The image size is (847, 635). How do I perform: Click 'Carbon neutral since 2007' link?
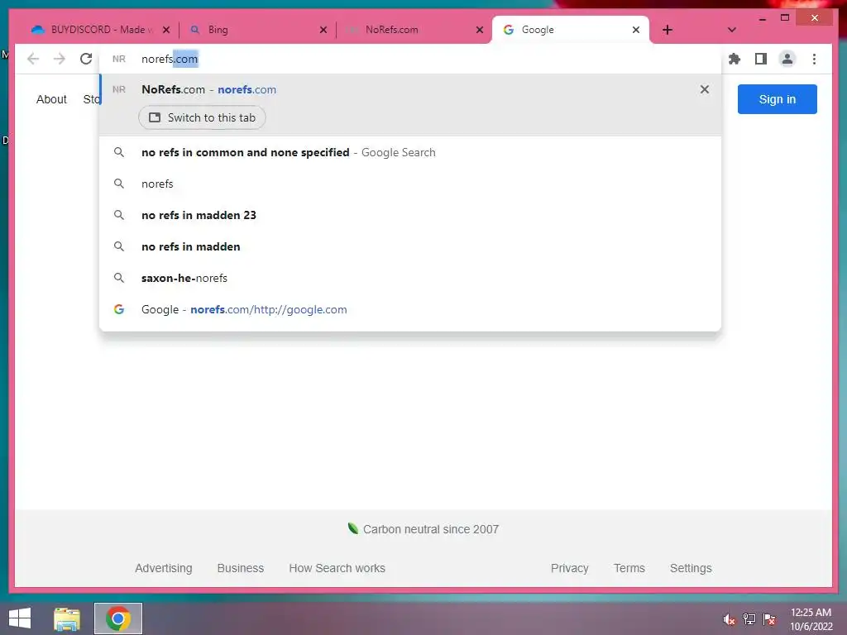tap(423, 529)
